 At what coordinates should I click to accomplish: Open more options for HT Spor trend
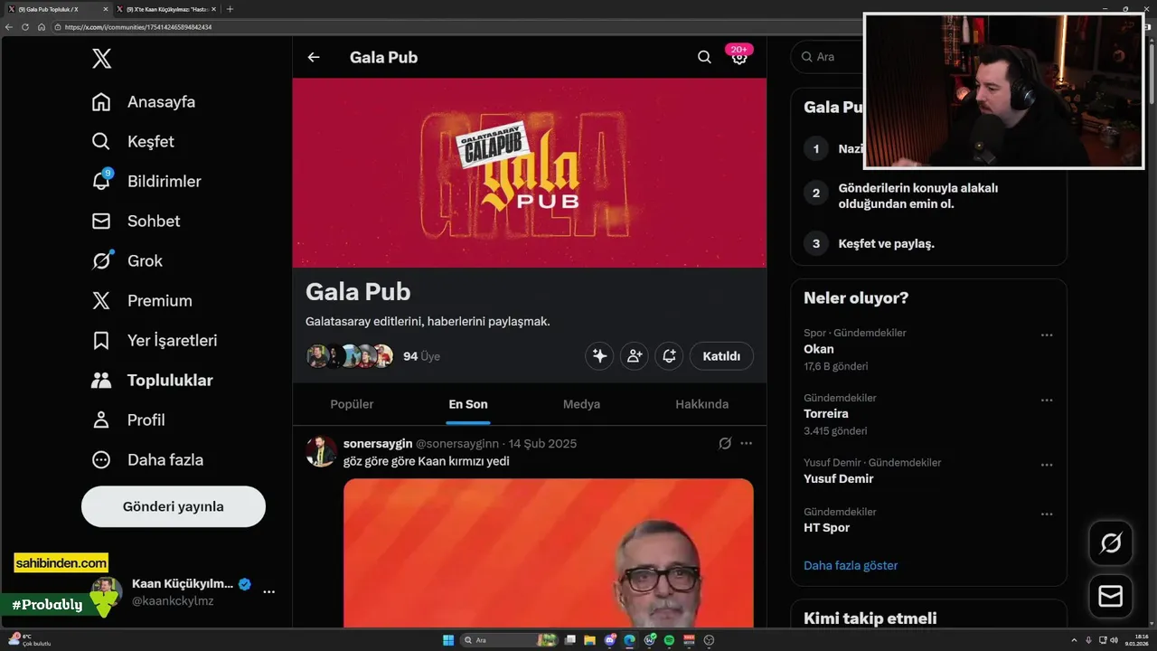(x=1047, y=514)
